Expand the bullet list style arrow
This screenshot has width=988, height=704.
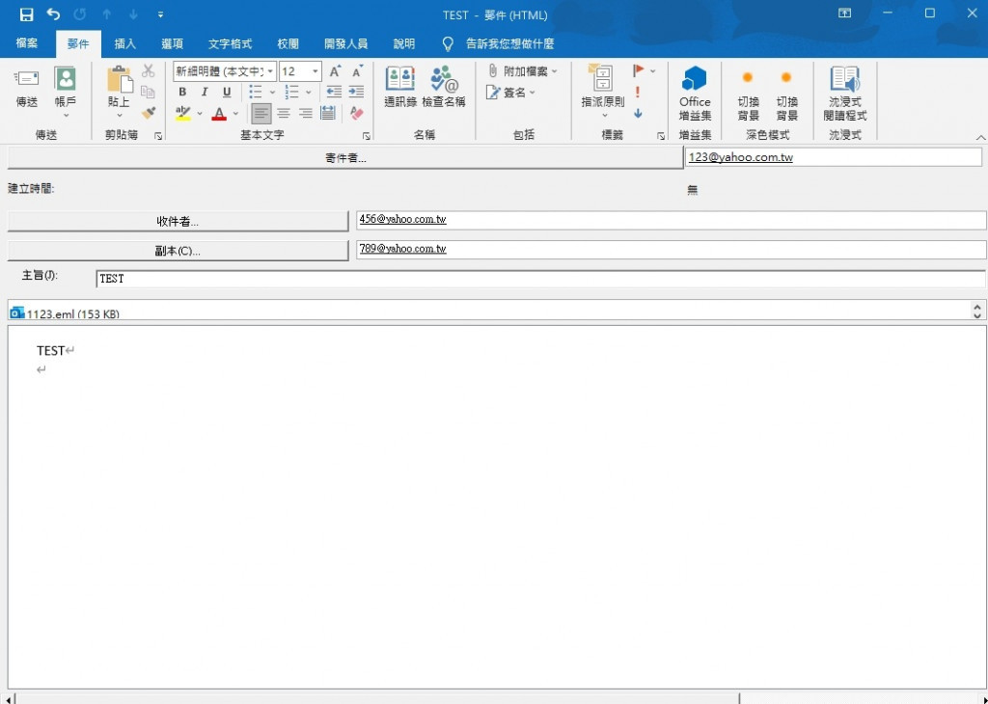pos(272,93)
